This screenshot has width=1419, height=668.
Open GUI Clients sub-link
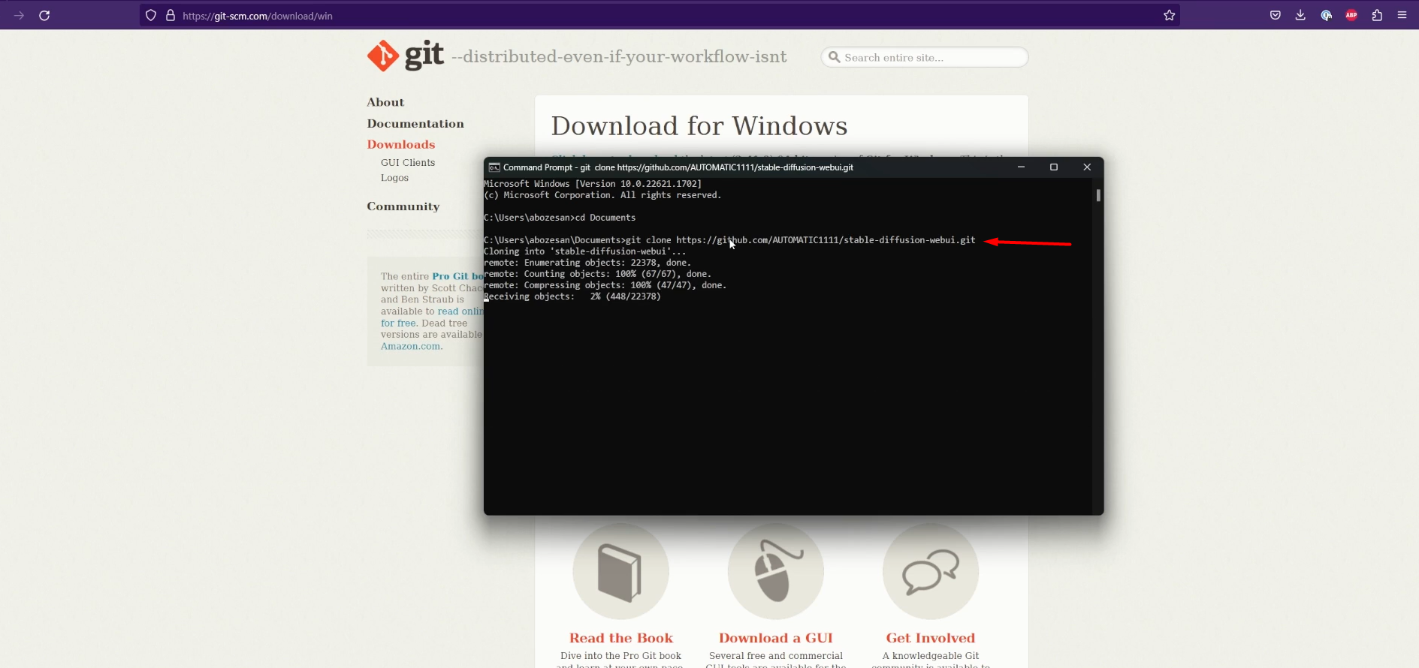pyautogui.click(x=408, y=162)
